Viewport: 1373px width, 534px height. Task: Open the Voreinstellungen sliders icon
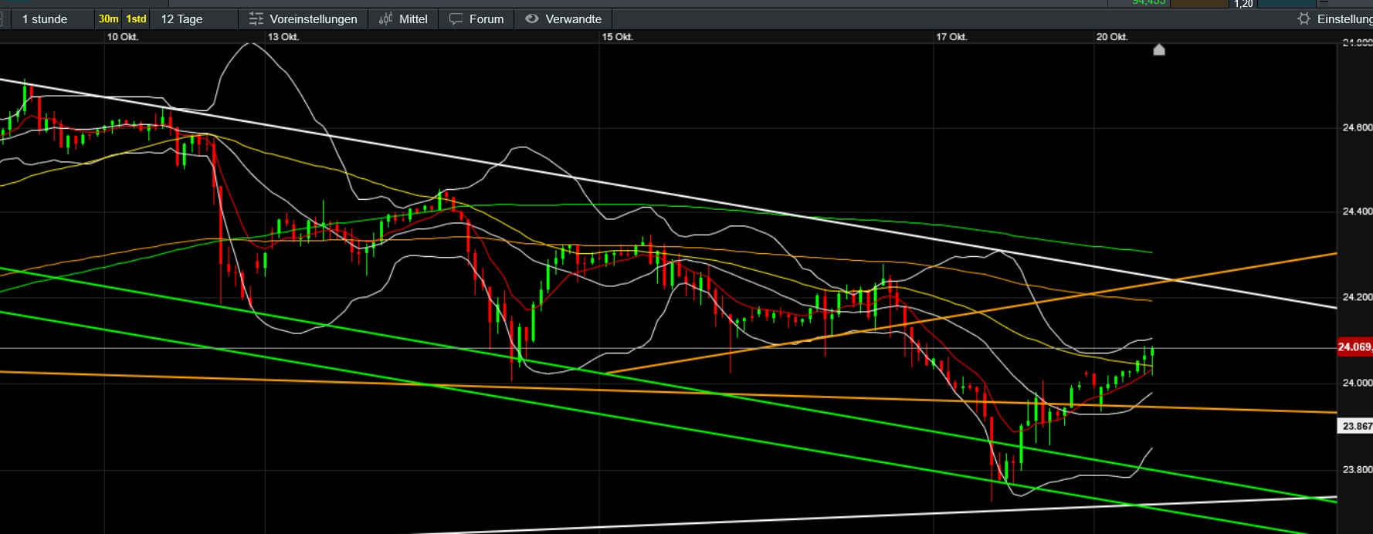(256, 19)
